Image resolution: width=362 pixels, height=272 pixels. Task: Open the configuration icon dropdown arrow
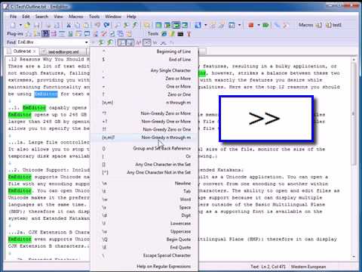(x=206, y=25)
